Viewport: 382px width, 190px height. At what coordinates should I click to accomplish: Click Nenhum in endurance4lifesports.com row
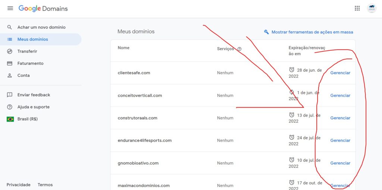pos(225,140)
